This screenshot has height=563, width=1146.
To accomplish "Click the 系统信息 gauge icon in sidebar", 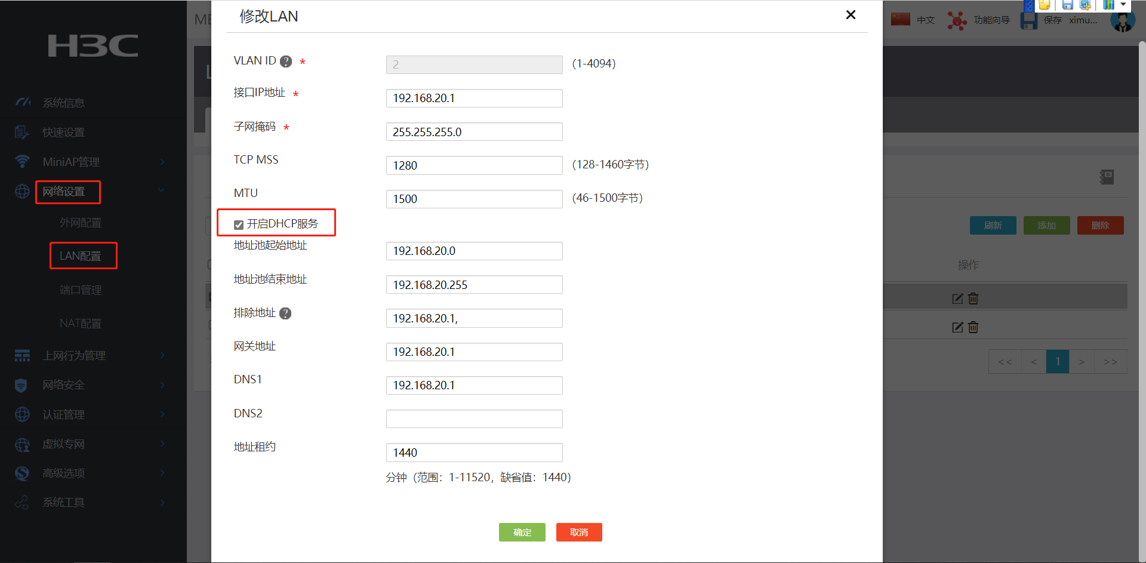I will click(x=23, y=102).
